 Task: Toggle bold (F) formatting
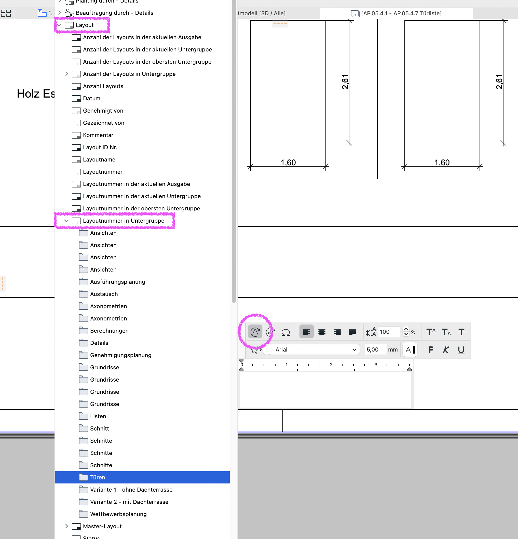tap(431, 350)
